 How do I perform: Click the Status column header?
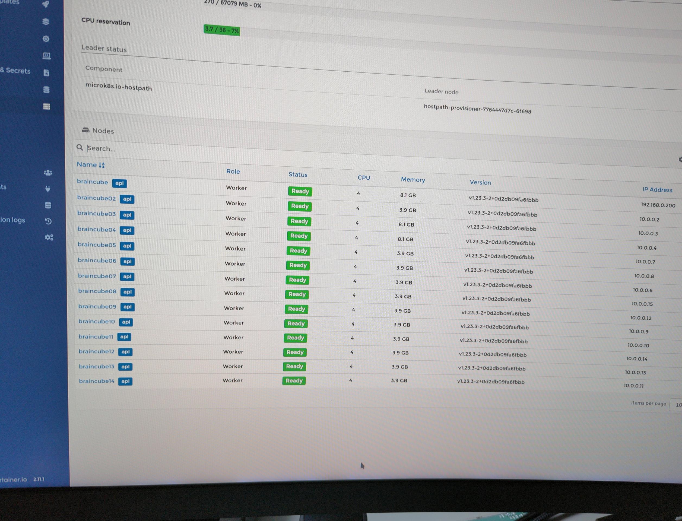[298, 174]
